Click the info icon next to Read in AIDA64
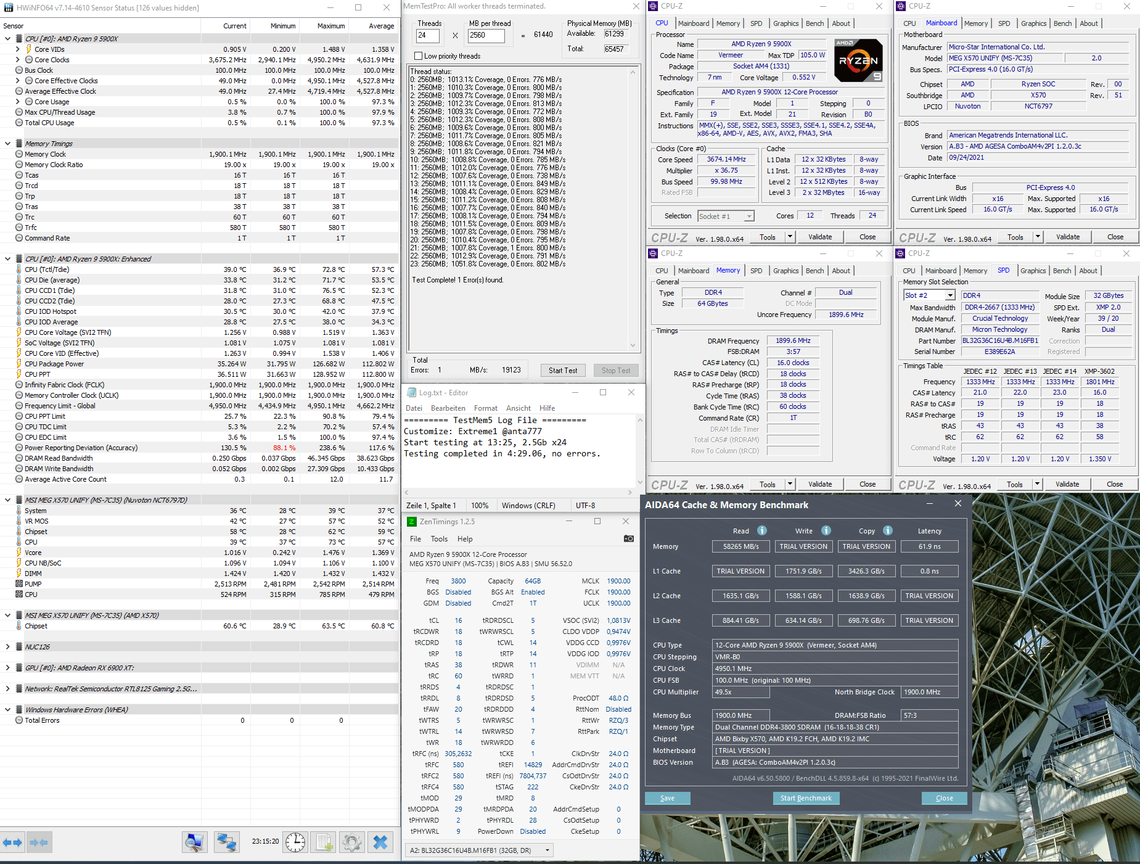 tap(762, 530)
